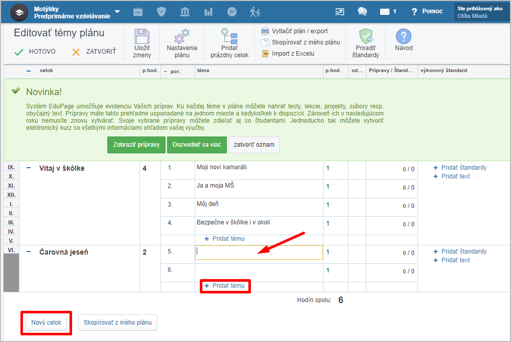
Task: Click the Zobraziť prípravy green button
Action: [x=136, y=145]
